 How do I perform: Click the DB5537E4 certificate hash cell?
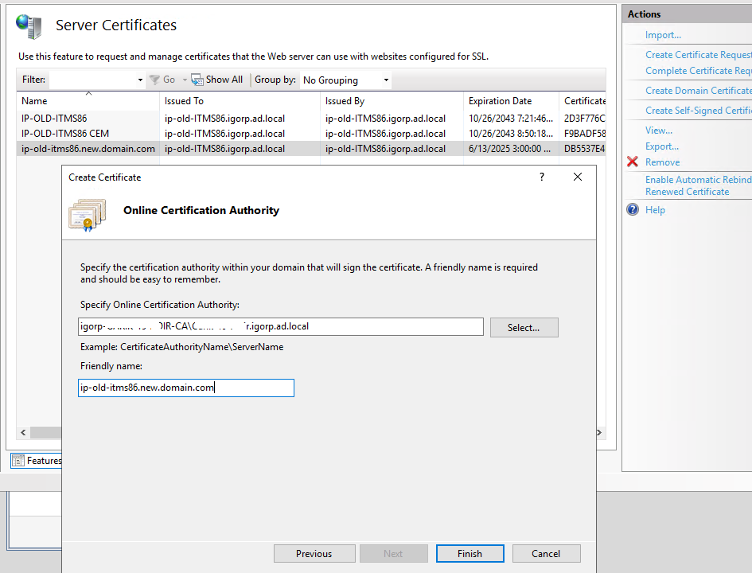coord(584,149)
